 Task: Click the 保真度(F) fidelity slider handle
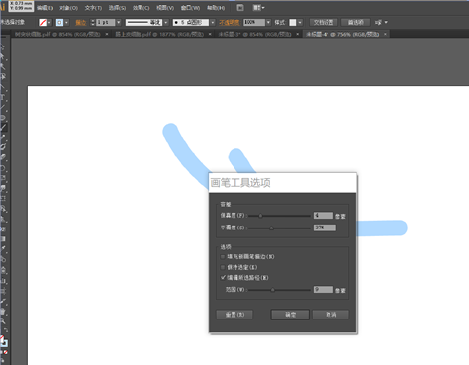point(260,216)
